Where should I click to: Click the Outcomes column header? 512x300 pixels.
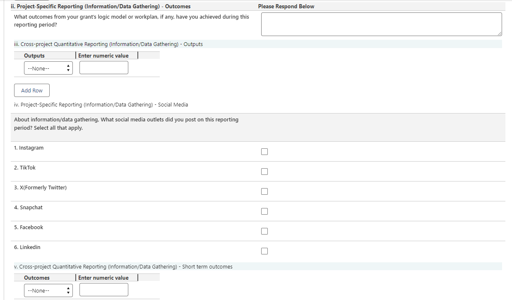click(x=37, y=278)
